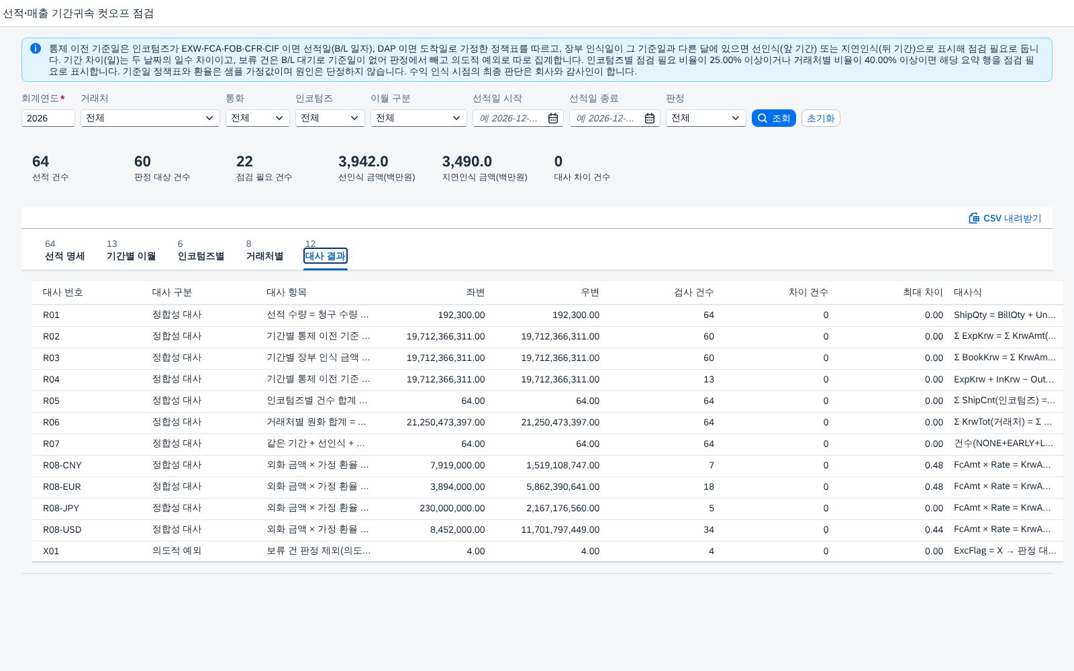This screenshot has width=1074, height=671.
Task: Click the 판정 대상 건수 KPI value 60
Action: click(142, 162)
